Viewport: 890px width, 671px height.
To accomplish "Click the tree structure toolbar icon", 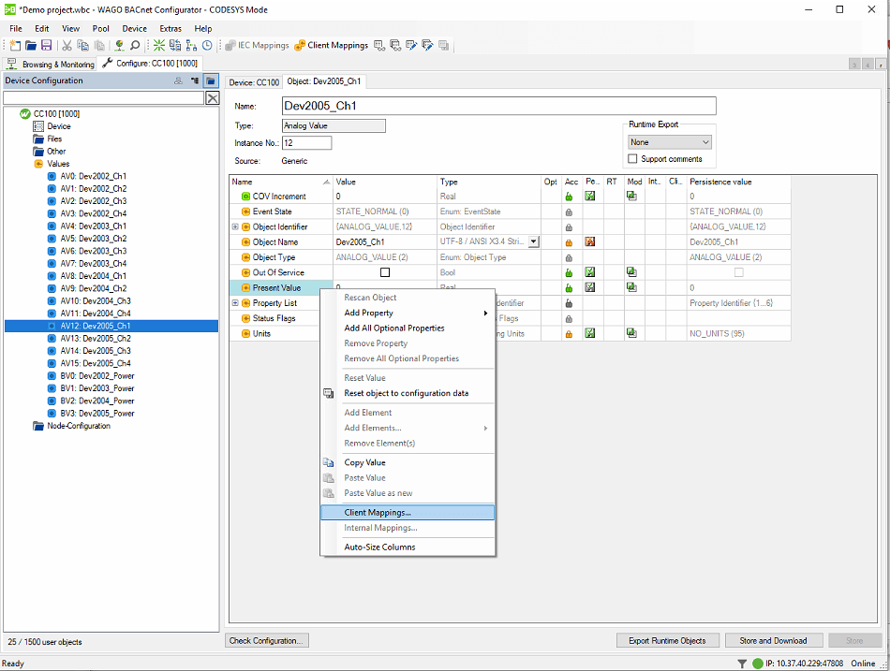I will coord(191,45).
